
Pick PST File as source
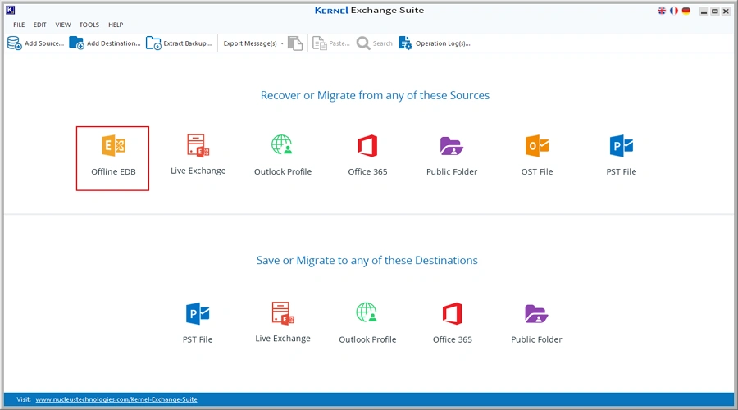pyautogui.click(x=622, y=155)
